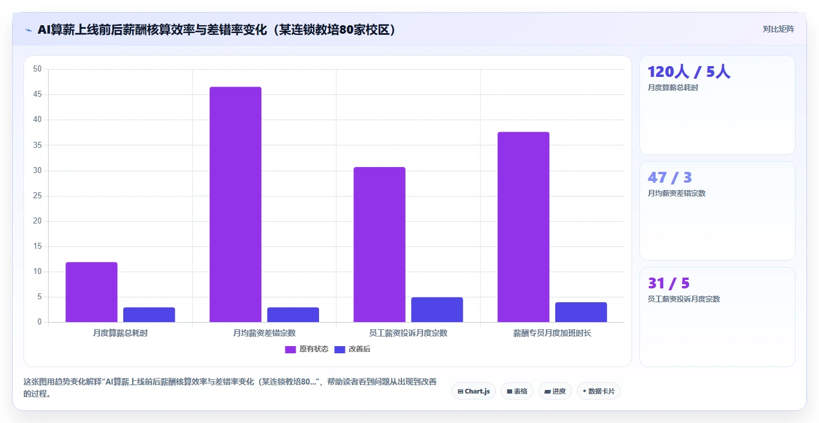Click the blue bar for 月度算薪总耗时
819x423 pixels.
[x=149, y=315]
